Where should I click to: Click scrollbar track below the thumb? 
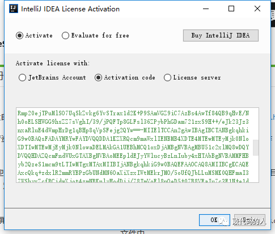click(x=256, y=169)
